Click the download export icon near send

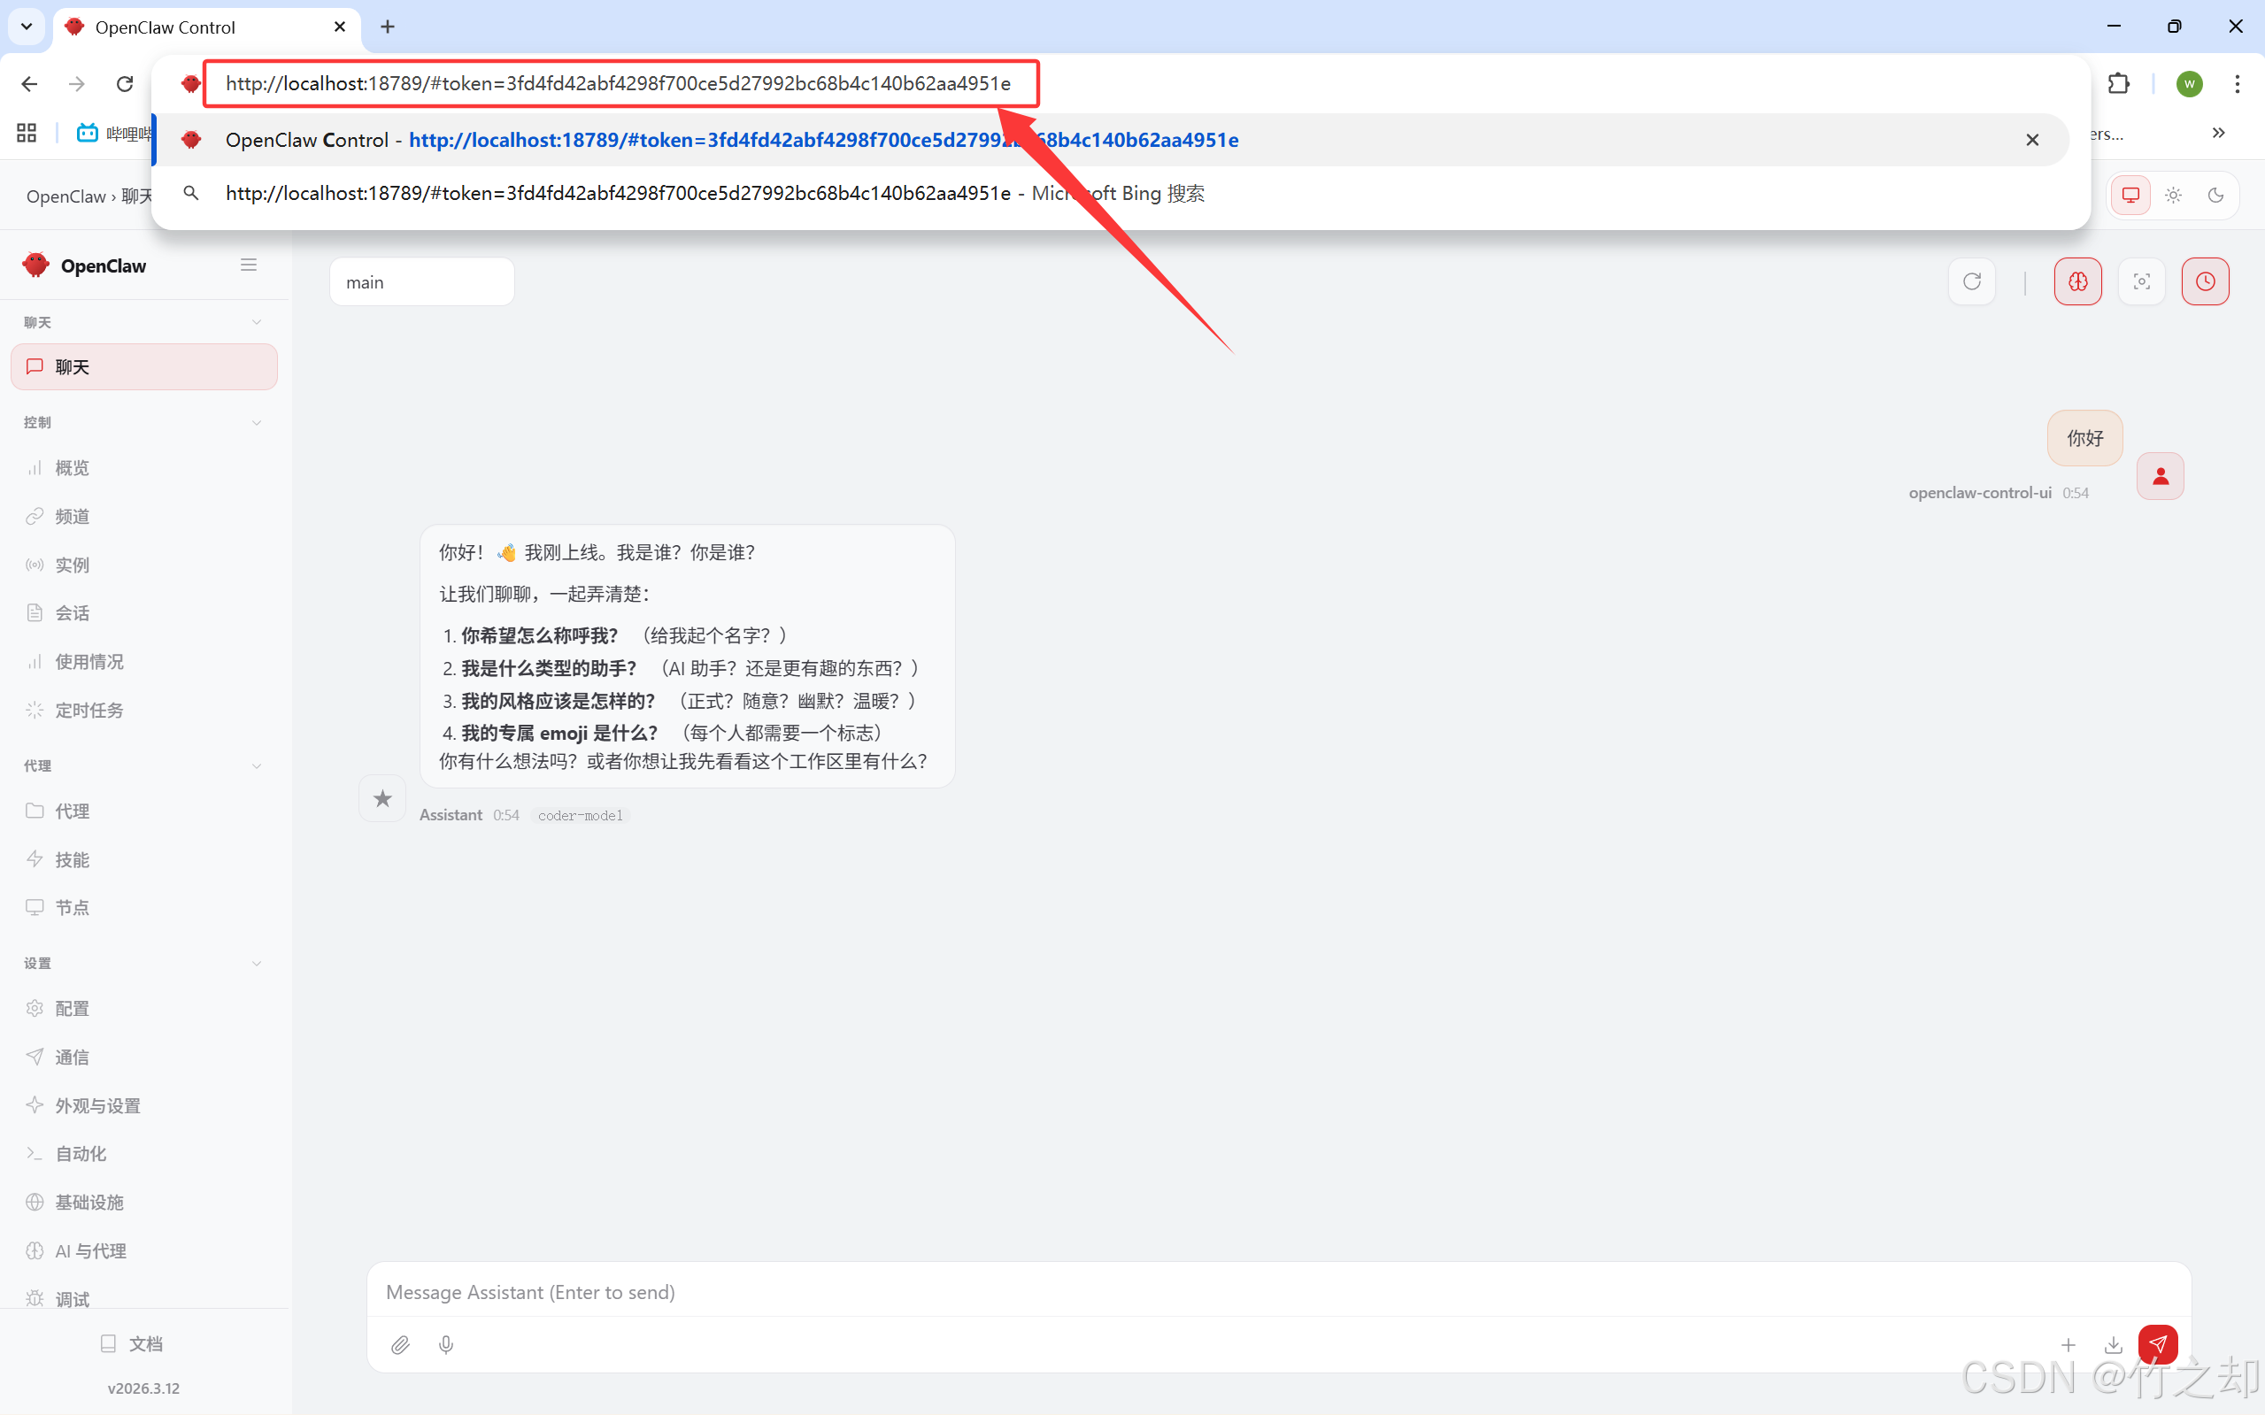(2114, 1345)
